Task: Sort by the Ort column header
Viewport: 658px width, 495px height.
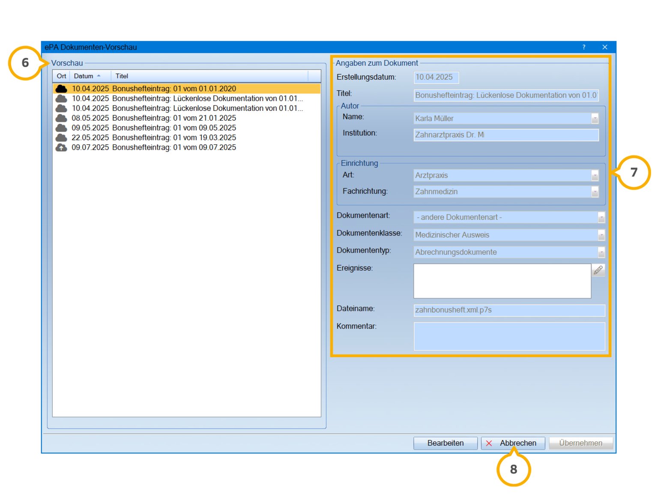Action: [61, 76]
